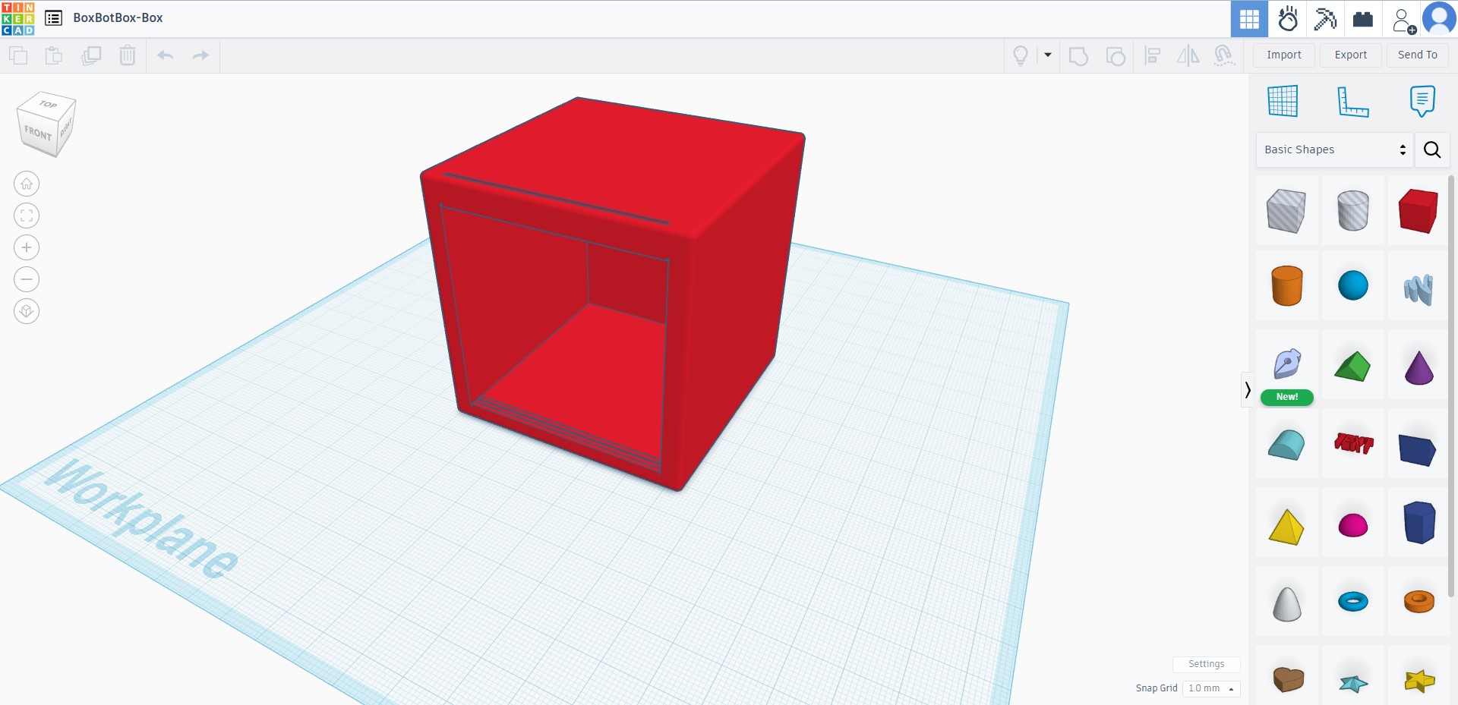Select the orange Cylinder shape
The image size is (1458, 705).
point(1286,285)
